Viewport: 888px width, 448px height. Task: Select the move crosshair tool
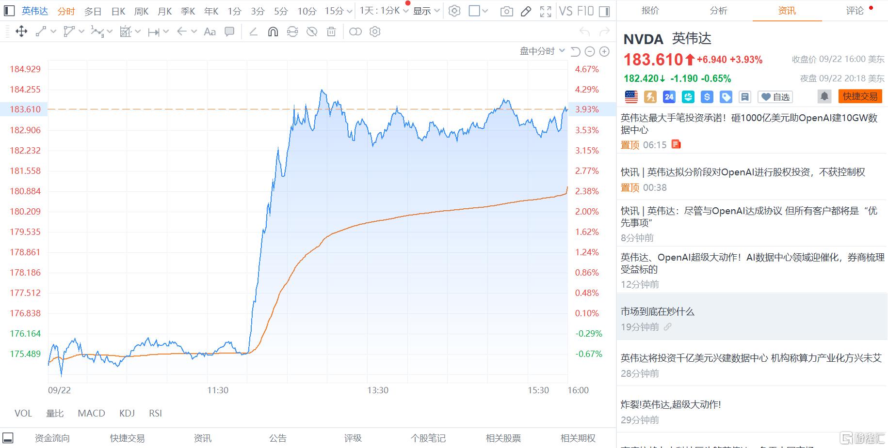[x=21, y=32]
